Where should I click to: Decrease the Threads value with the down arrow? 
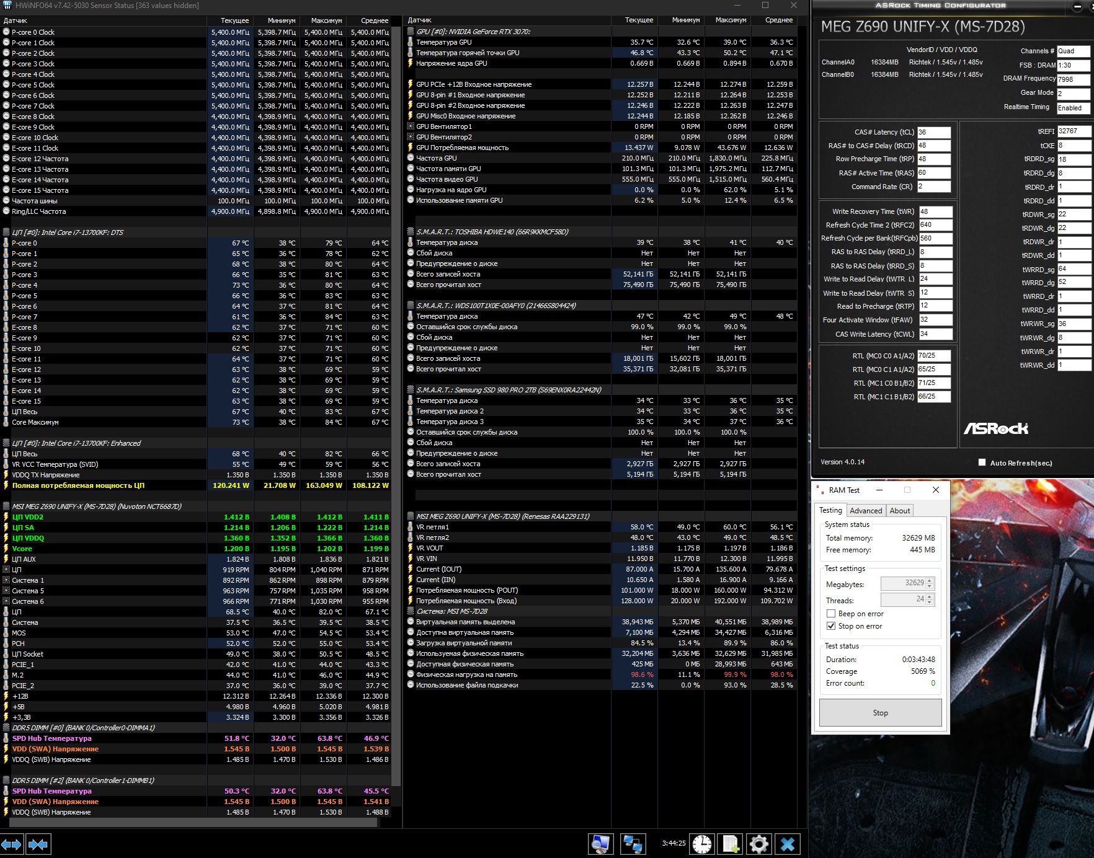[x=930, y=602]
